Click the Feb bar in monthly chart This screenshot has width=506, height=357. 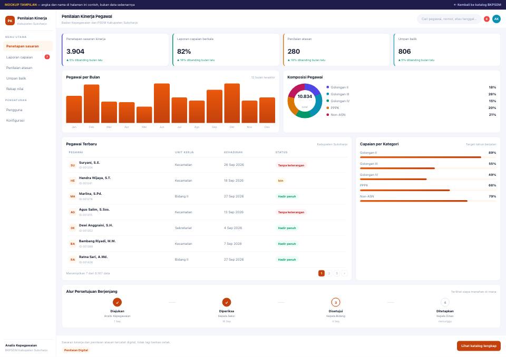pos(92,104)
